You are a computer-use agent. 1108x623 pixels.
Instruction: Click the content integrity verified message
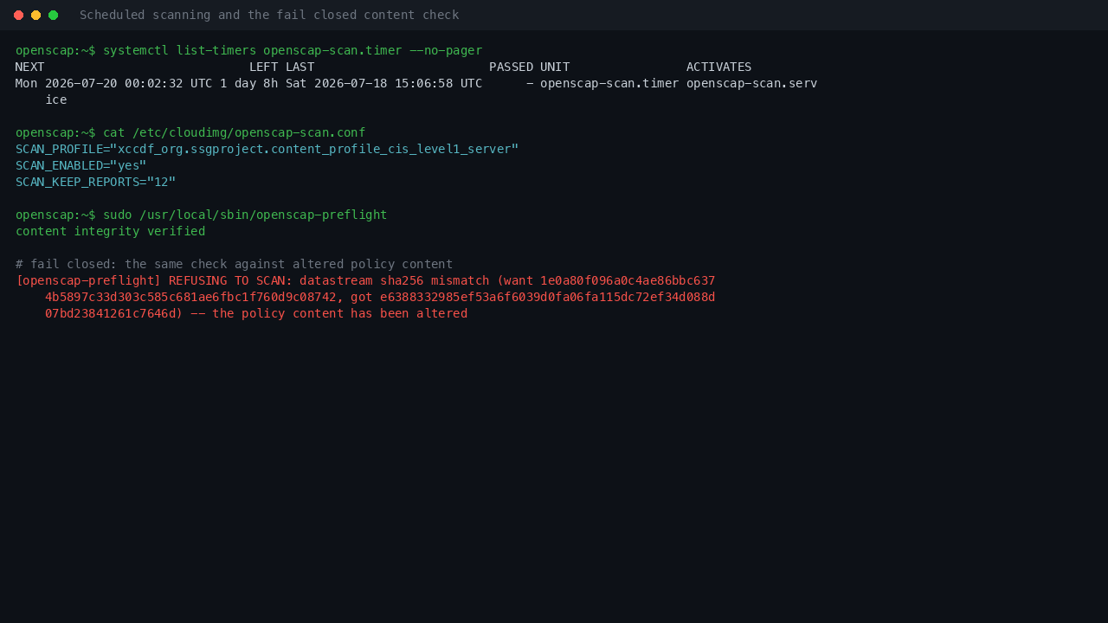[111, 231]
